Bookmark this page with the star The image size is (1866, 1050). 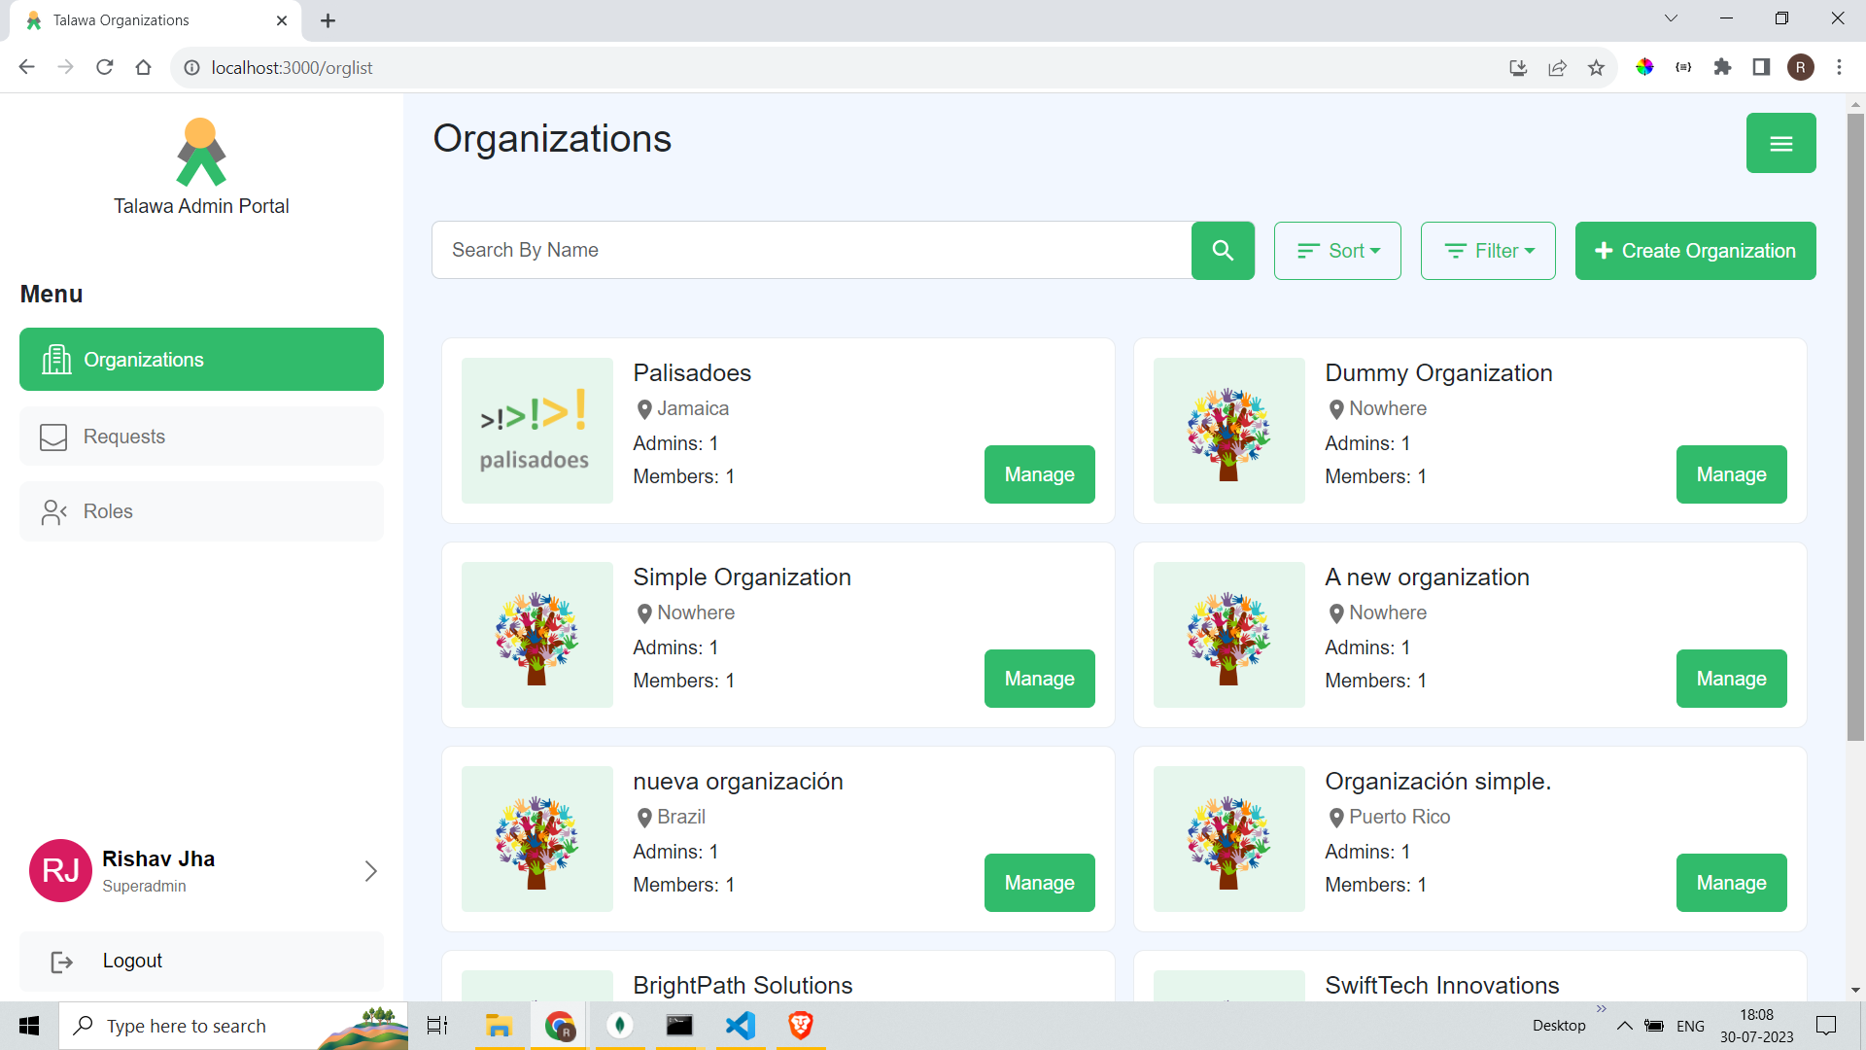pos(1596,67)
